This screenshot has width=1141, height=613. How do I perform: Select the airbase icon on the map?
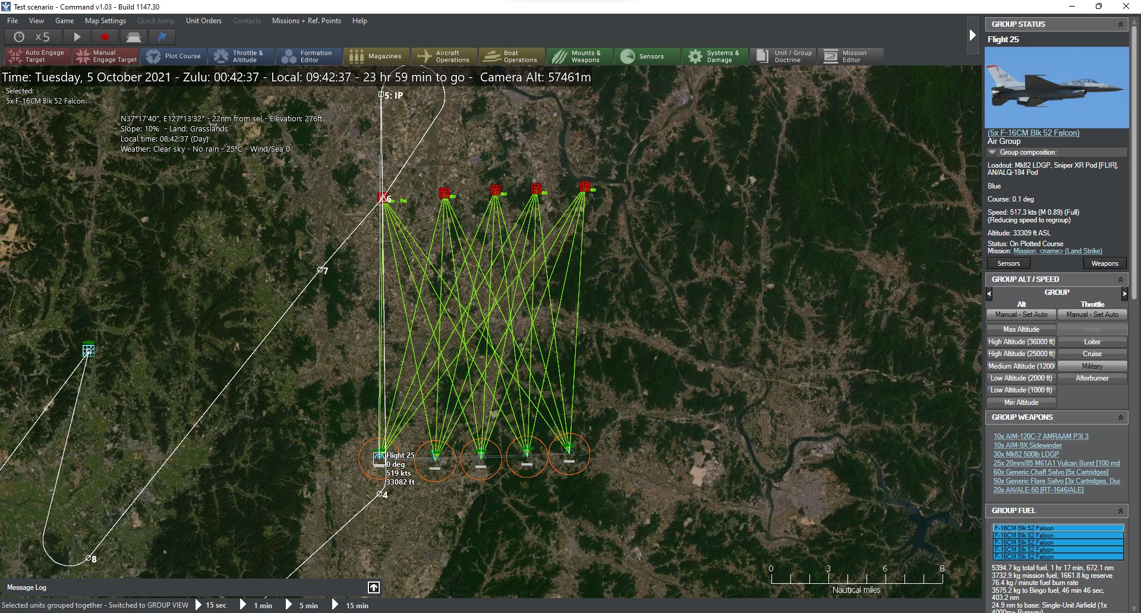(89, 350)
